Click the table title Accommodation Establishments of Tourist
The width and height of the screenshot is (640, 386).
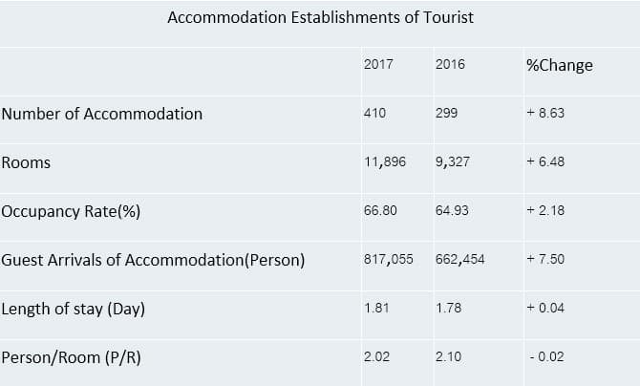(320, 17)
